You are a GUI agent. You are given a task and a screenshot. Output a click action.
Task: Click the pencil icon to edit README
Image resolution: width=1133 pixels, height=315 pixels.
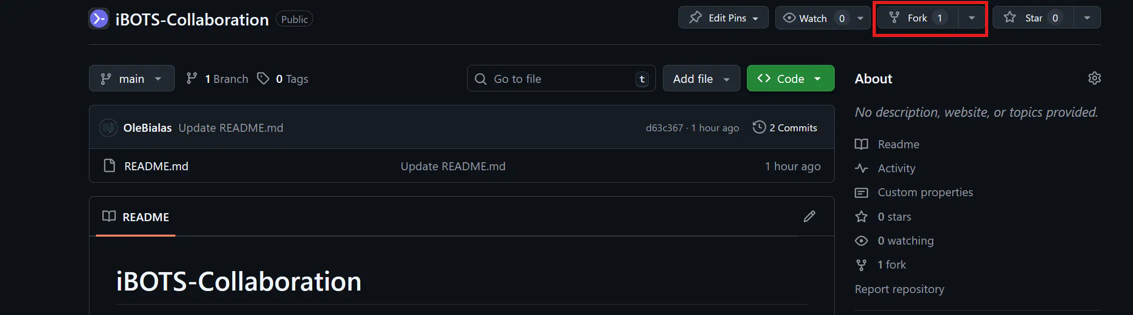(x=809, y=216)
